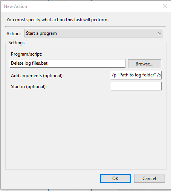Open the Action combo box showing Start a program
The width and height of the screenshot is (171, 191).
click(x=94, y=33)
